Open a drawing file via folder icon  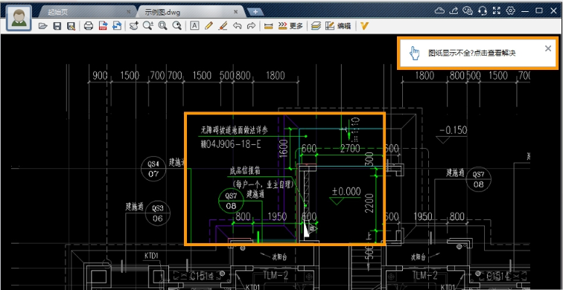43,26
